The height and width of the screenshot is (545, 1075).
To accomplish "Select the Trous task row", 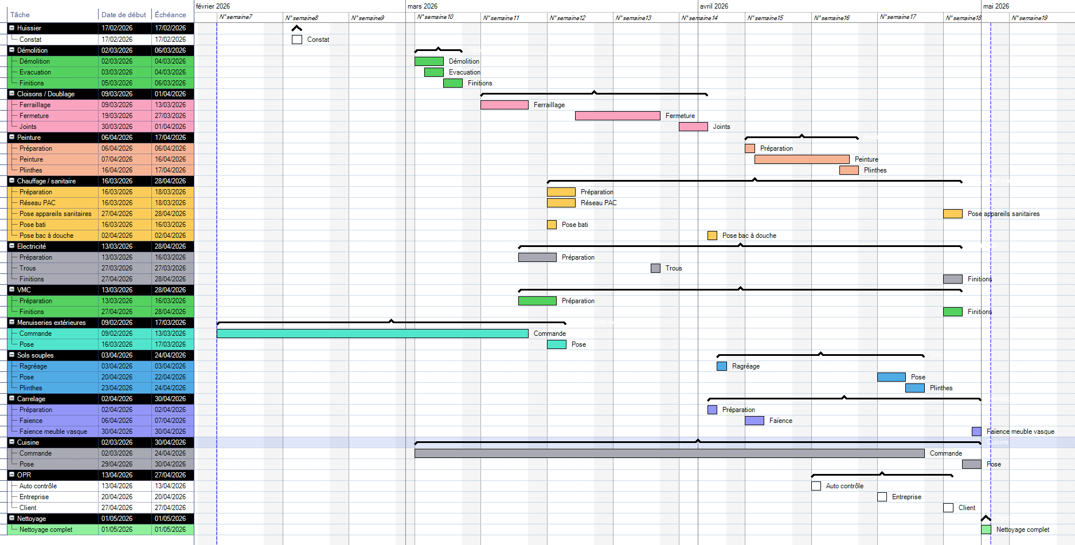I will pyautogui.click(x=101, y=268).
